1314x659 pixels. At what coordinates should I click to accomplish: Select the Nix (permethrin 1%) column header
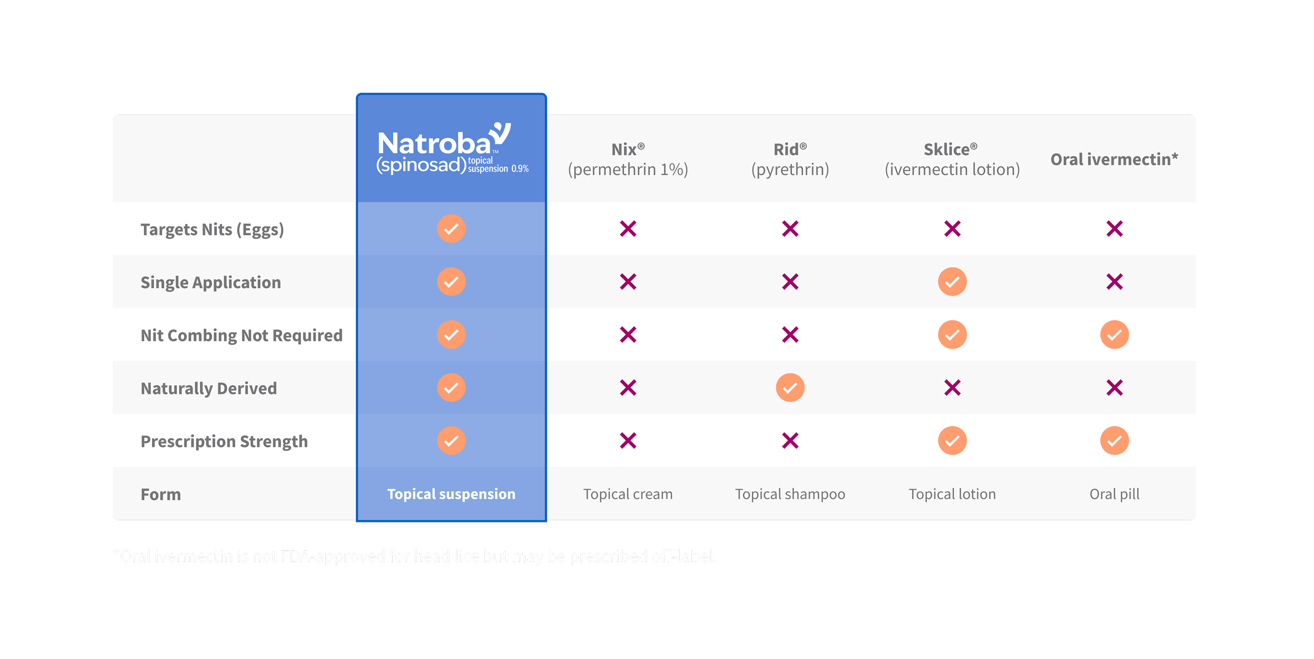(x=628, y=159)
